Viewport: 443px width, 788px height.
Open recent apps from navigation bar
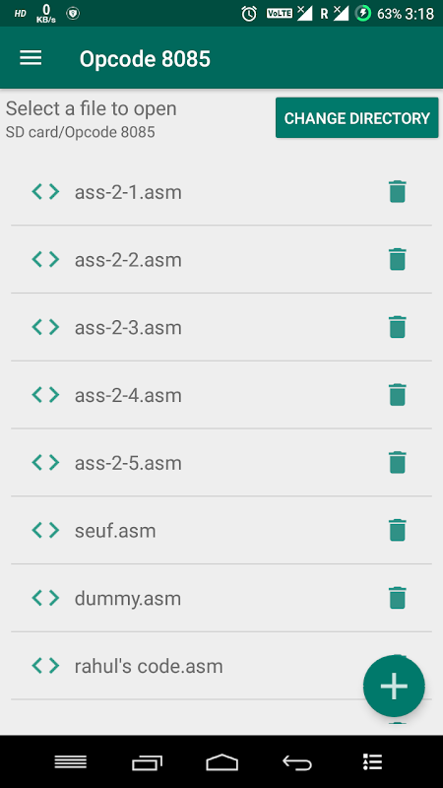click(x=147, y=762)
